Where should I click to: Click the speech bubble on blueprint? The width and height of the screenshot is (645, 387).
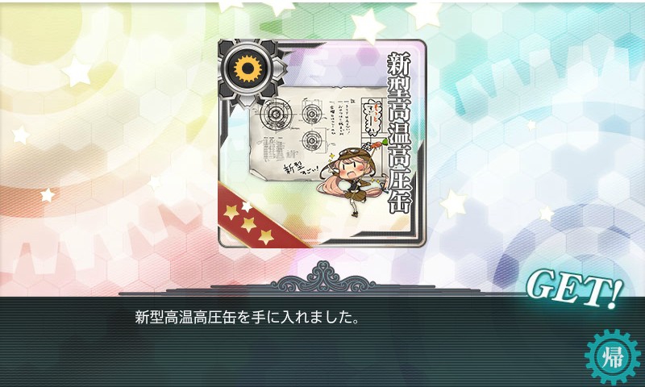(373, 115)
